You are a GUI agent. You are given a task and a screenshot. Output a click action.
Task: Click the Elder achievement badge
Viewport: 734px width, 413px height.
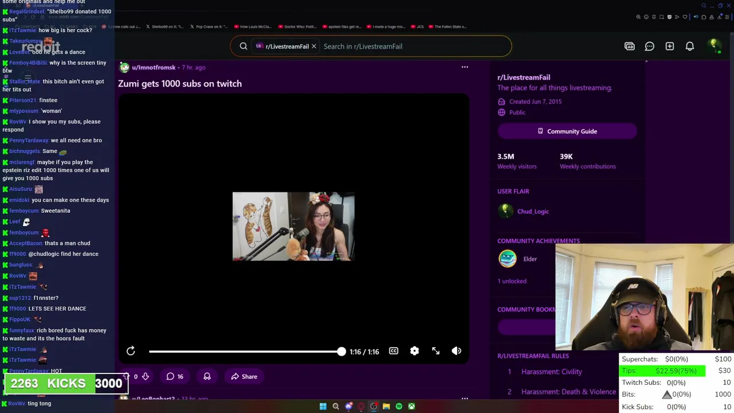tap(507, 259)
